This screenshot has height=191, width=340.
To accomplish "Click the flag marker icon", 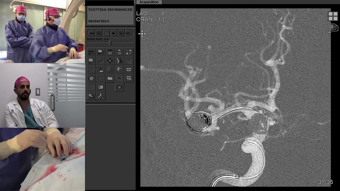I will pos(100,78).
